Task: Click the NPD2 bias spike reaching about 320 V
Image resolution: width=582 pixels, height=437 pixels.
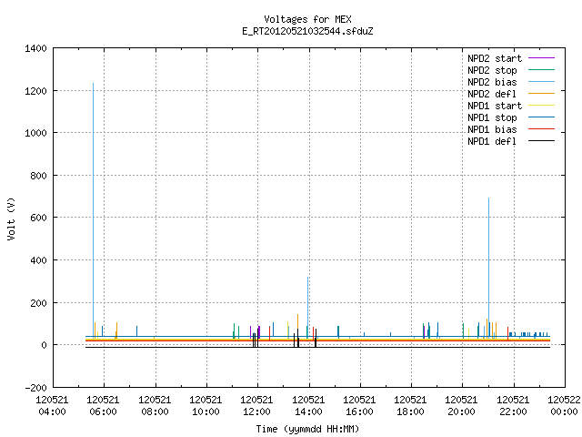Action: (308, 307)
